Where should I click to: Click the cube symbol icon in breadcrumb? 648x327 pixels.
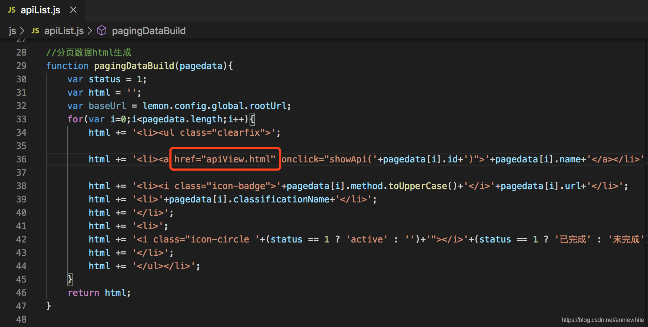(102, 30)
